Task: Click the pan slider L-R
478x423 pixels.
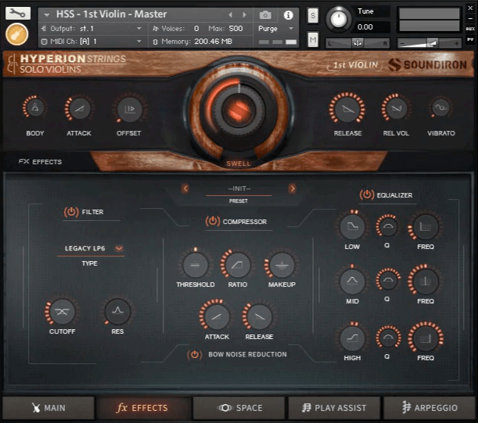Action: tap(357, 43)
